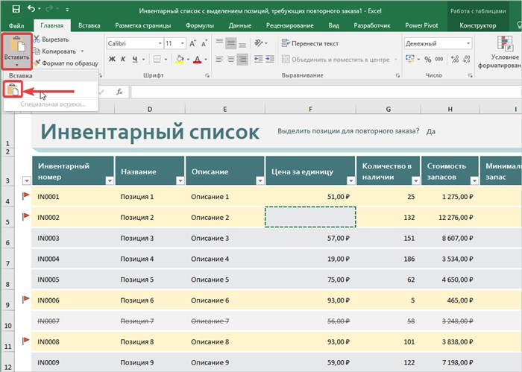Click the Save icon in quick access toolbar
The width and height of the screenshot is (522, 372).
(16, 9)
